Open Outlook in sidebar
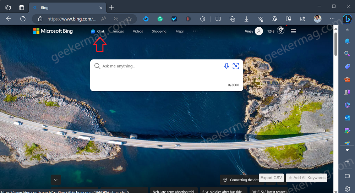Image resolution: width=355 pixels, height=193 pixels. coord(347,118)
